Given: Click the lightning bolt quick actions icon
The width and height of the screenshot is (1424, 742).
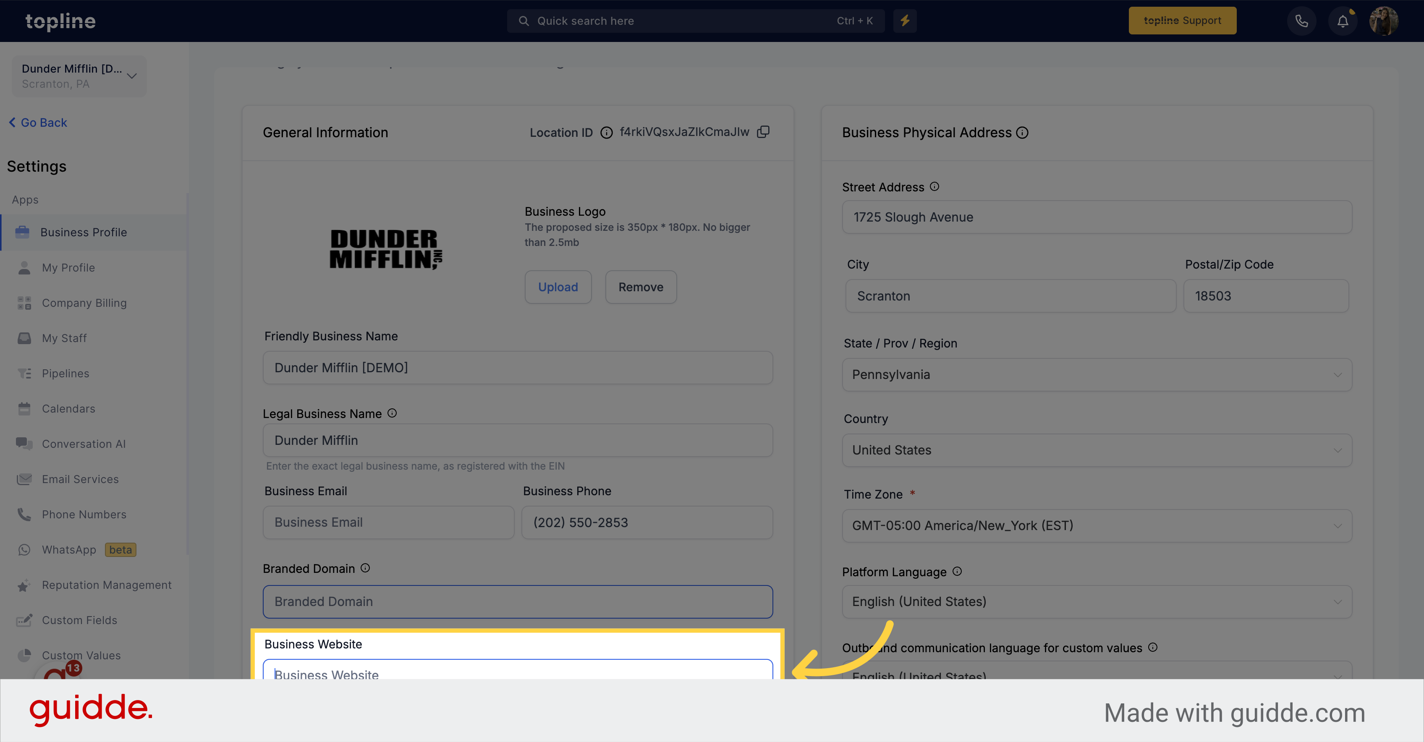Looking at the screenshot, I should coord(905,21).
